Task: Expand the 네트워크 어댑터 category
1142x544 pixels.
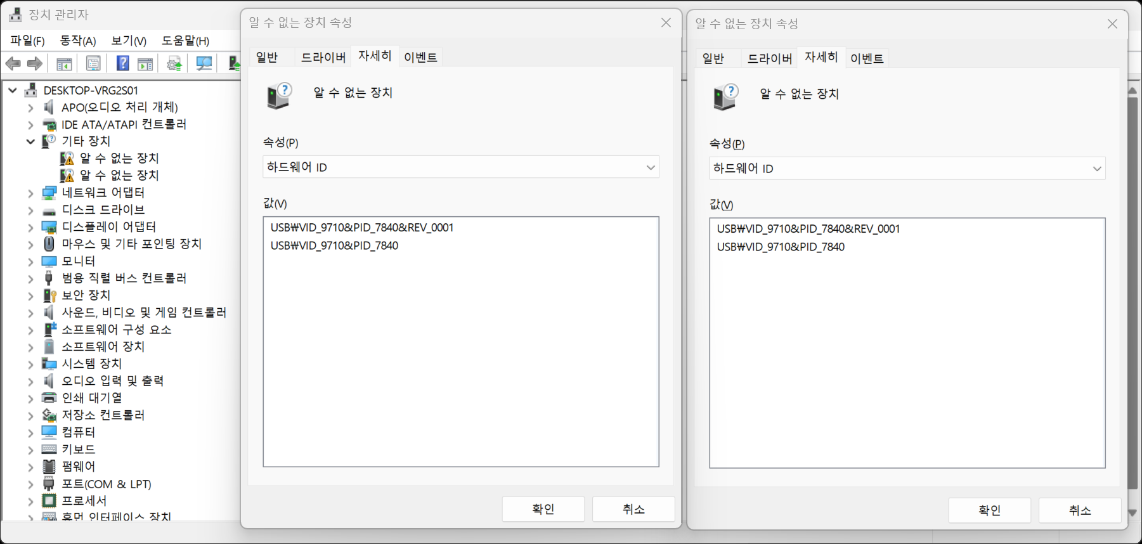Action: pyautogui.click(x=30, y=193)
